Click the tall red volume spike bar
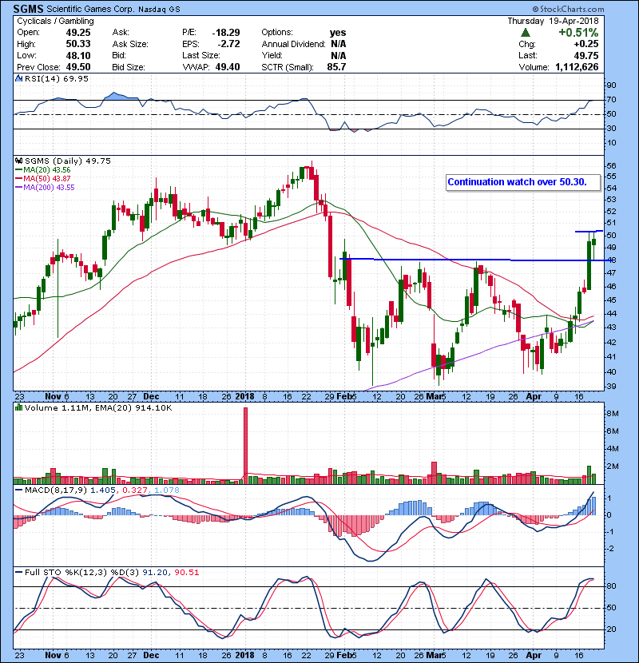 (246, 446)
